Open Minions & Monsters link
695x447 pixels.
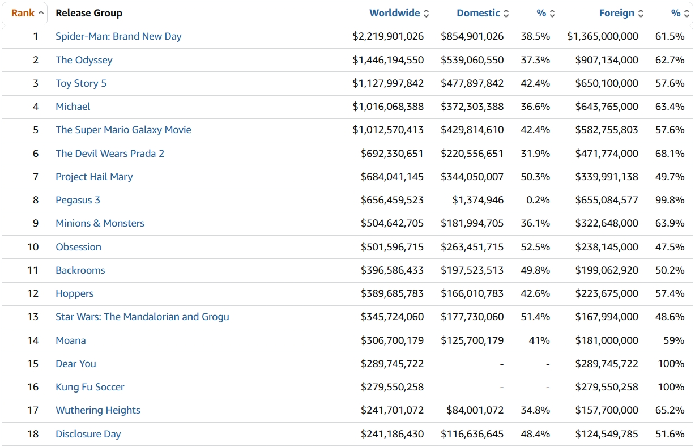(x=100, y=223)
